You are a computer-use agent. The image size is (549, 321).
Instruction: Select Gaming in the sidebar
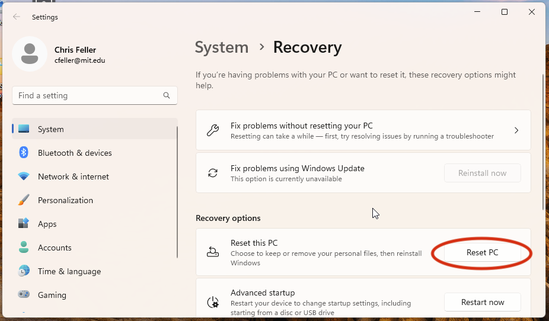coord(94,295)
